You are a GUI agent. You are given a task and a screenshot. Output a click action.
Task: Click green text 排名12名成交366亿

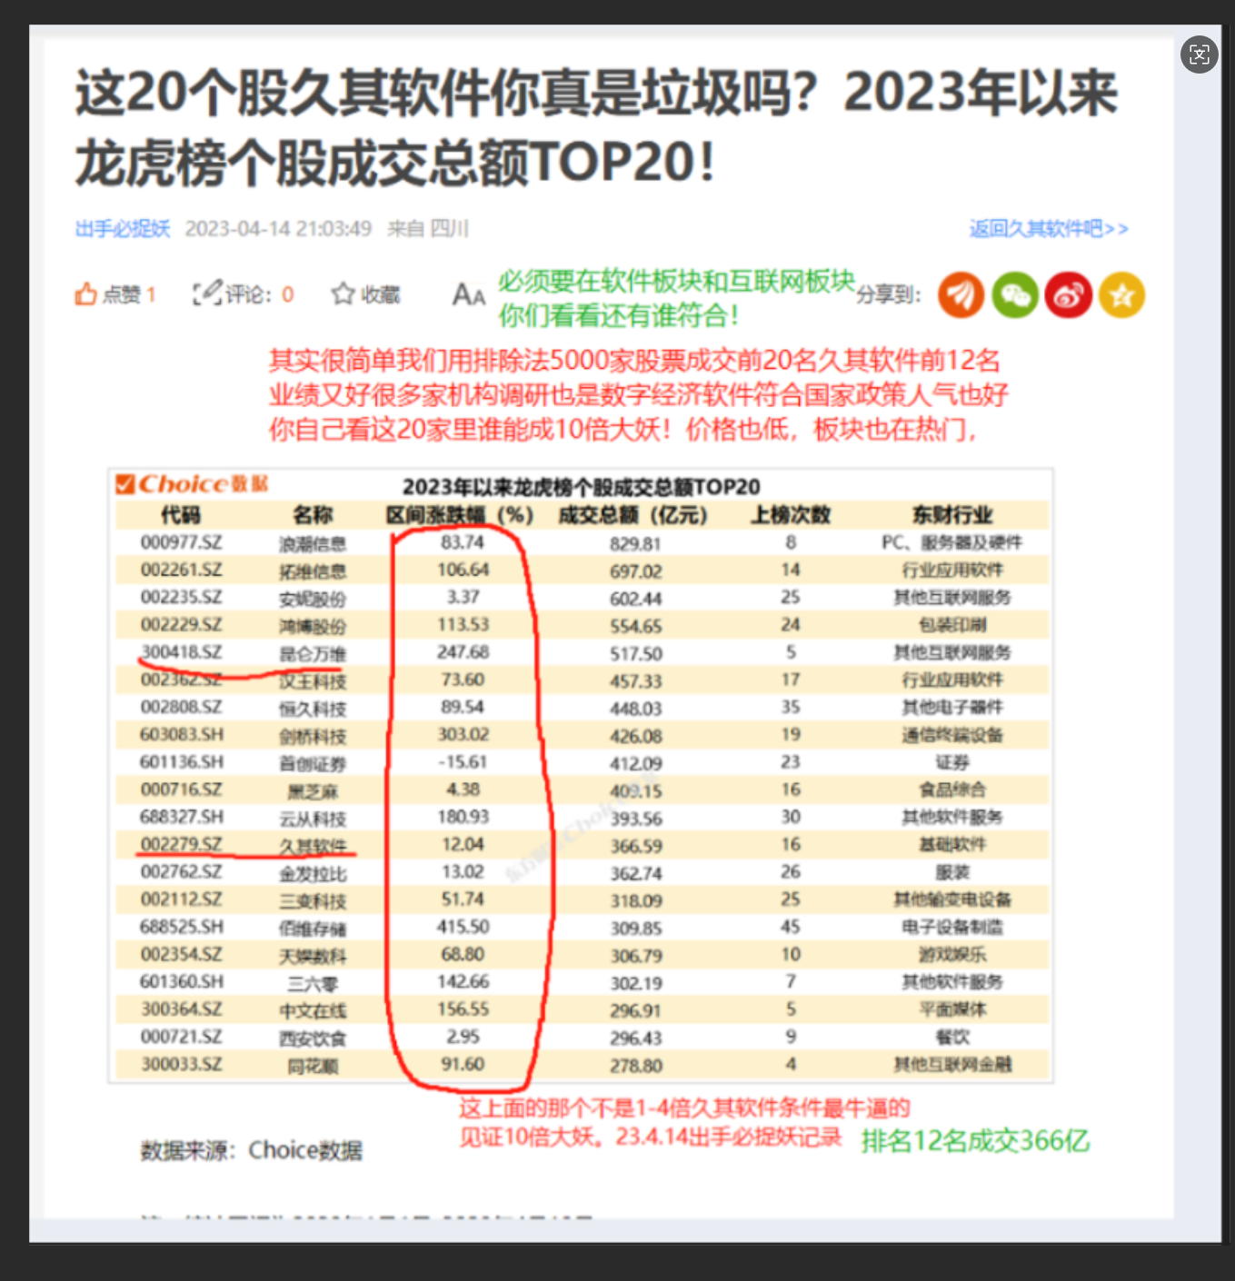coord(975,1140)
